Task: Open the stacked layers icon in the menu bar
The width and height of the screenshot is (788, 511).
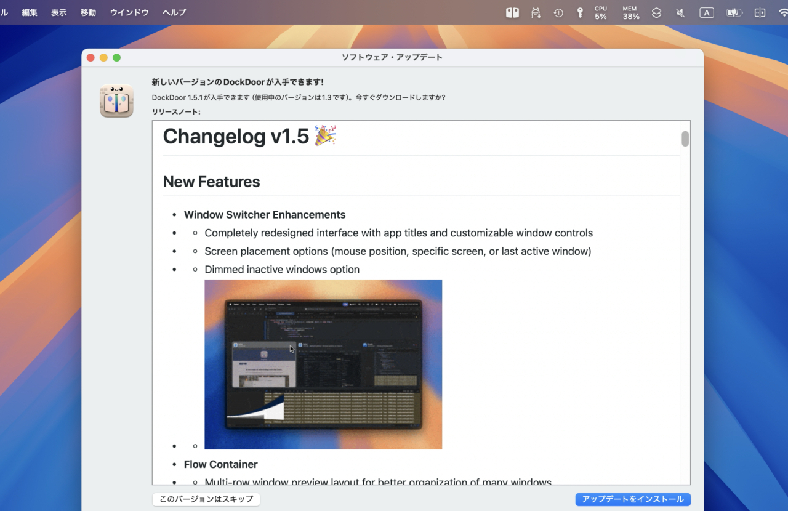Action: coord(657,12)
